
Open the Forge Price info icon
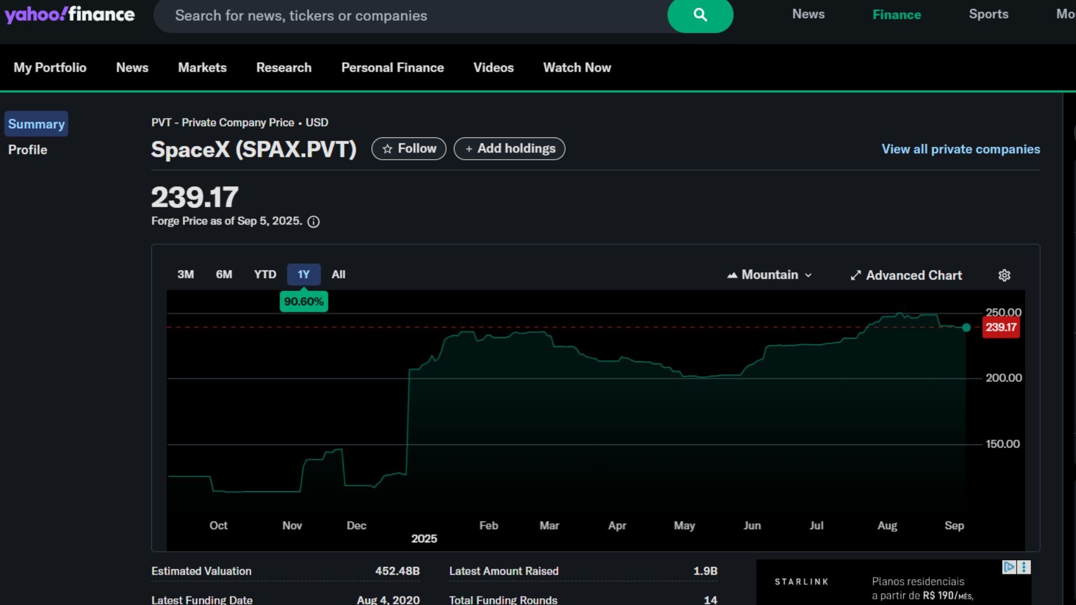point(314,222)
